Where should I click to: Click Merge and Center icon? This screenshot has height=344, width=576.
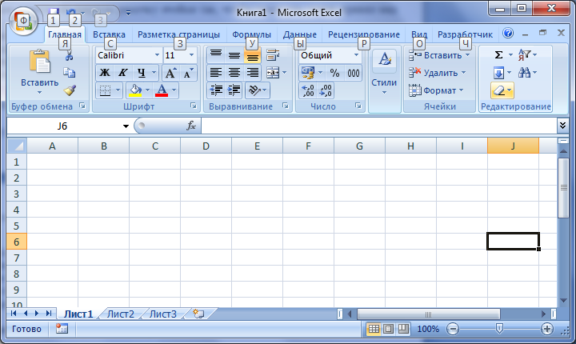tap(273, 73)
